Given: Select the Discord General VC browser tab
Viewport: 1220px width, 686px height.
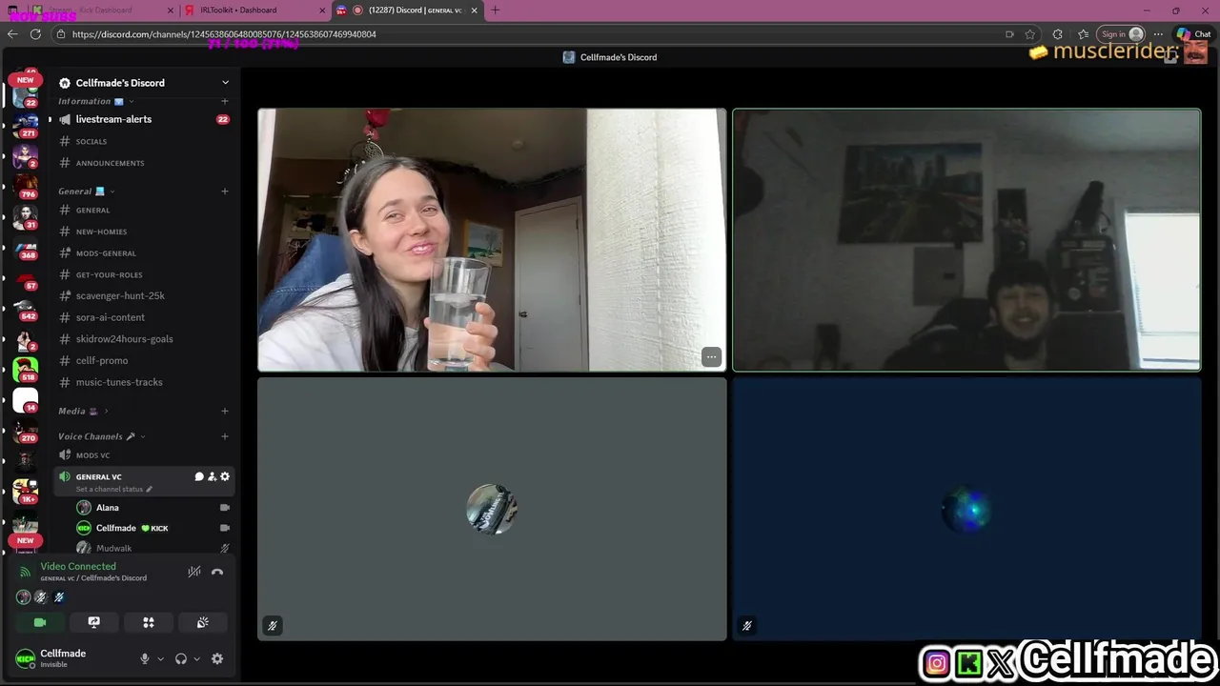Looking at the screenshot, I should point(408,10).
